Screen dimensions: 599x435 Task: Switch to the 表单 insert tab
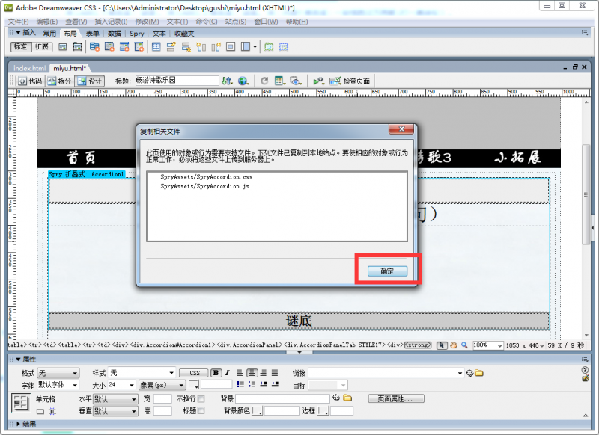pos(92,34)
